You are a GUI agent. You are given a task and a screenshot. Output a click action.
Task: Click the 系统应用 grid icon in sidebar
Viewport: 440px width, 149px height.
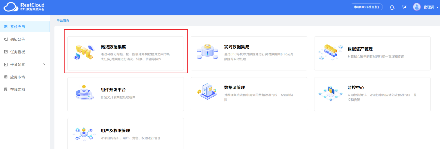[6, 27]
